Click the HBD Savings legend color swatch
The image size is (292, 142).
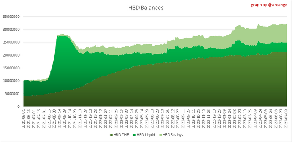click(161, 135)
